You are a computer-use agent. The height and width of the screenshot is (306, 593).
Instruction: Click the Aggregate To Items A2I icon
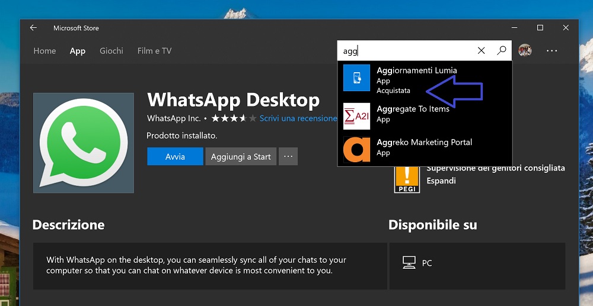[x=356, y=116]
